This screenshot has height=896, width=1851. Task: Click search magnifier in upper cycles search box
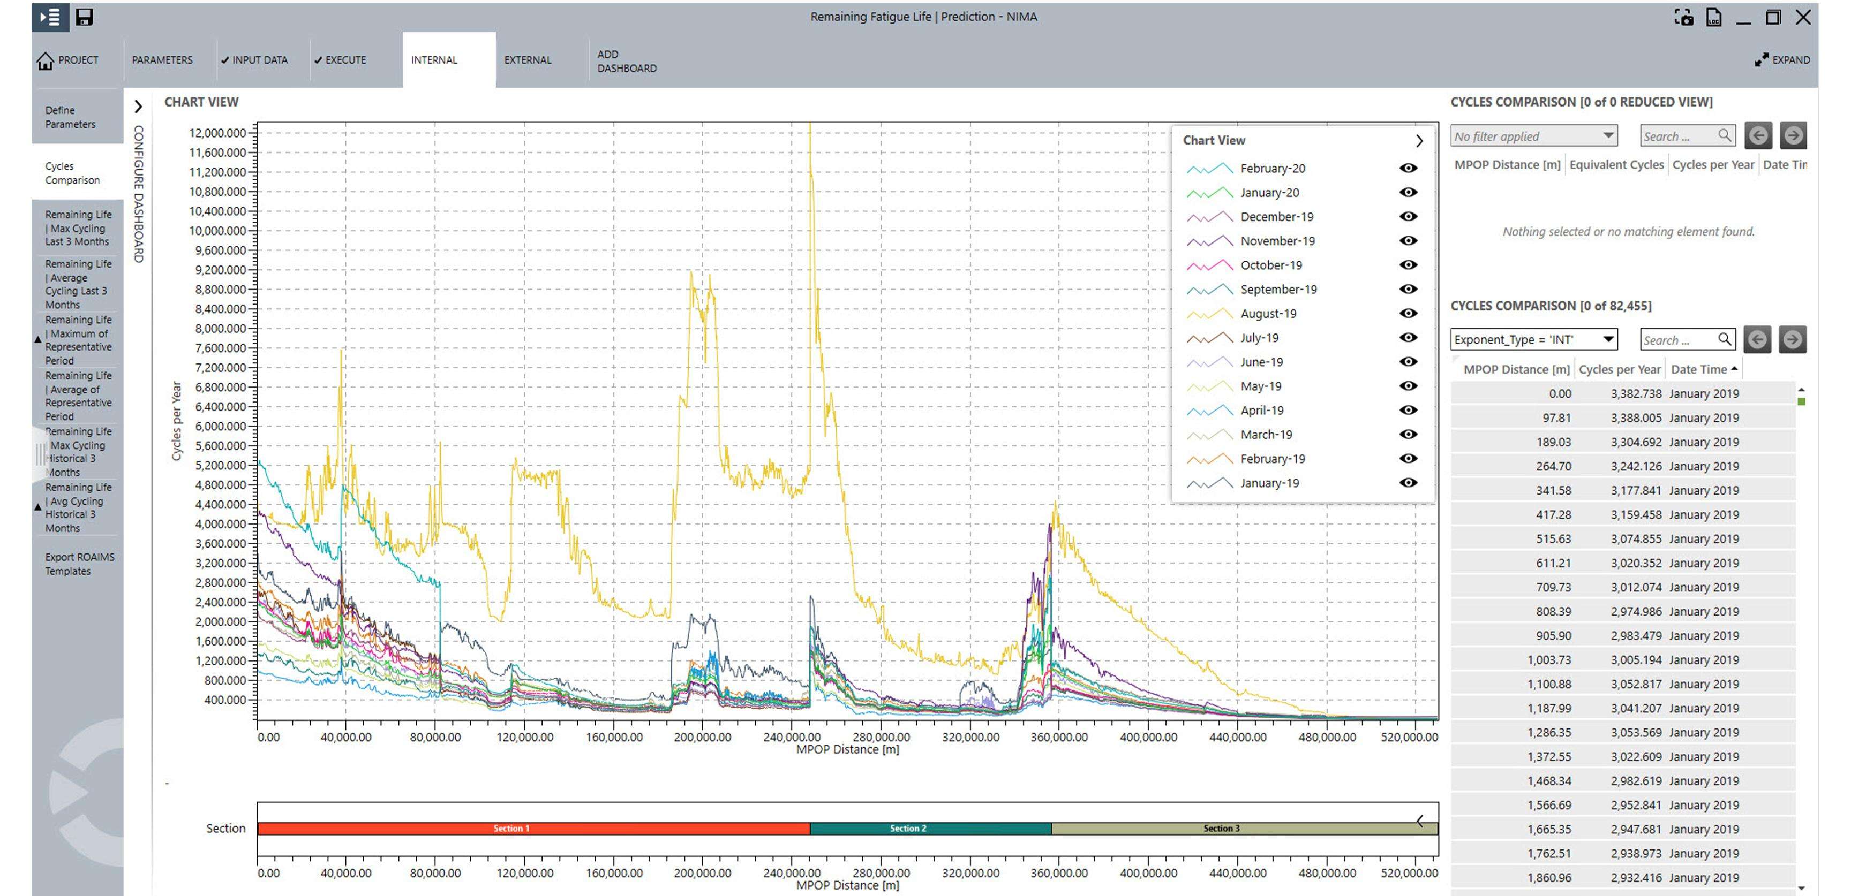[x=1725, y=135]
